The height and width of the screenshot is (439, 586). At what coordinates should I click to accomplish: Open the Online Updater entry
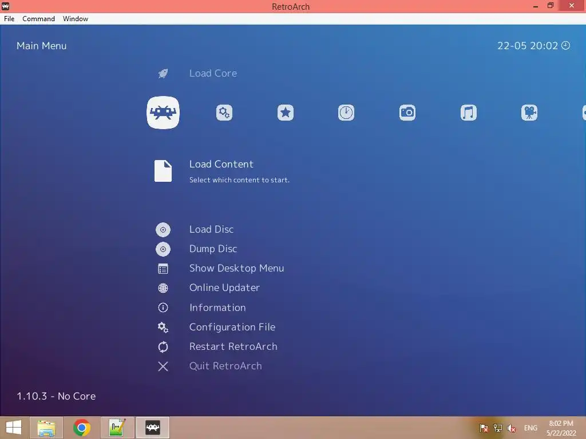224,288
